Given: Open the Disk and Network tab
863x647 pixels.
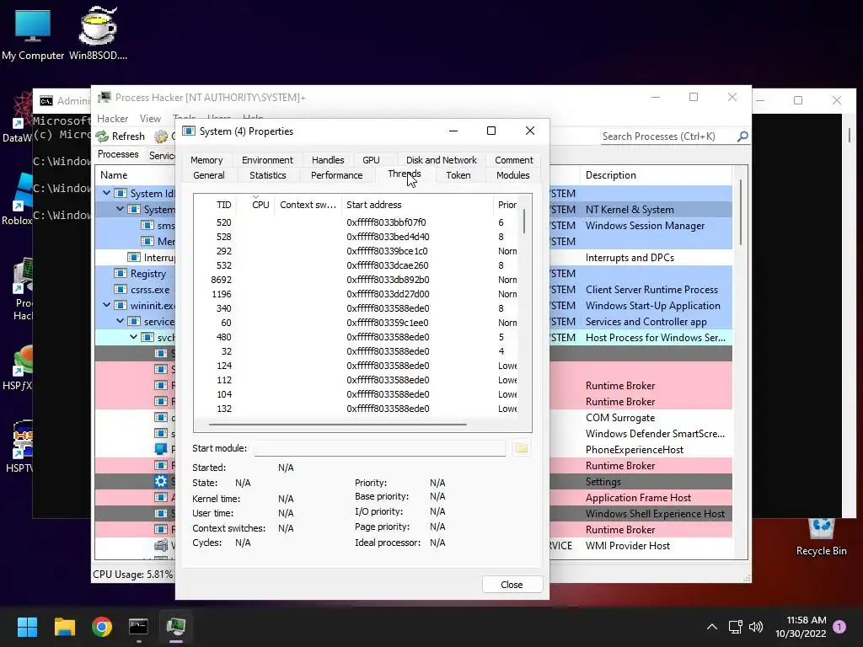Looking at the screenshot, I should [441, 160].
